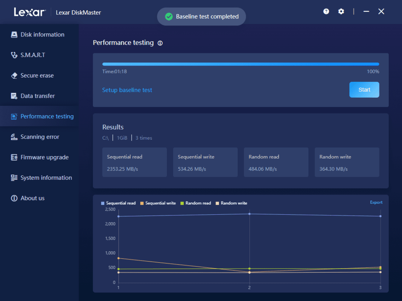Click the Time:01:18 label
402x301 pixels.
click(x=115, y=71)
